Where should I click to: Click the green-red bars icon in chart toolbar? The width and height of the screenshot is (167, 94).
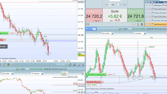coord(8,65)
